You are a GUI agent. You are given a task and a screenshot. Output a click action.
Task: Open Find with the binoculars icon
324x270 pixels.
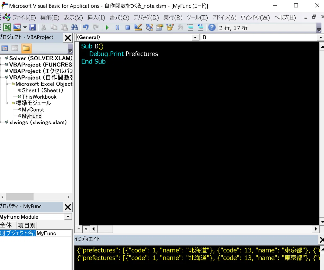tap(74, 27)
